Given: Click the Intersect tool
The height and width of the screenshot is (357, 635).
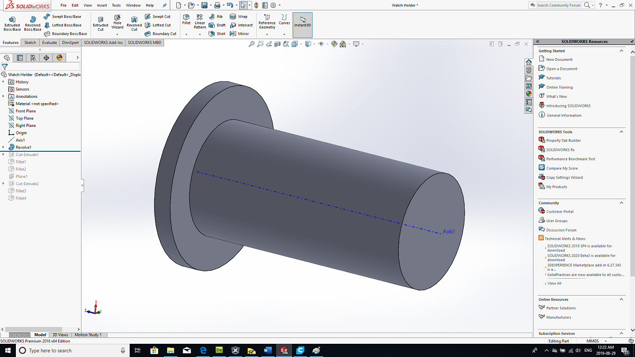Looking at the screenshot, I should pyautogui.click(x=241, y=25).
